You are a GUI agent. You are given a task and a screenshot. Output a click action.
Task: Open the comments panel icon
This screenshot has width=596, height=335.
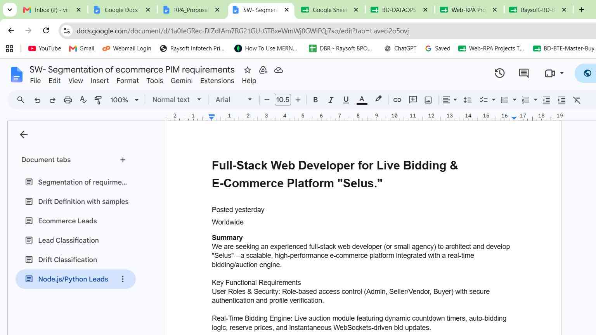coord(523,73)
